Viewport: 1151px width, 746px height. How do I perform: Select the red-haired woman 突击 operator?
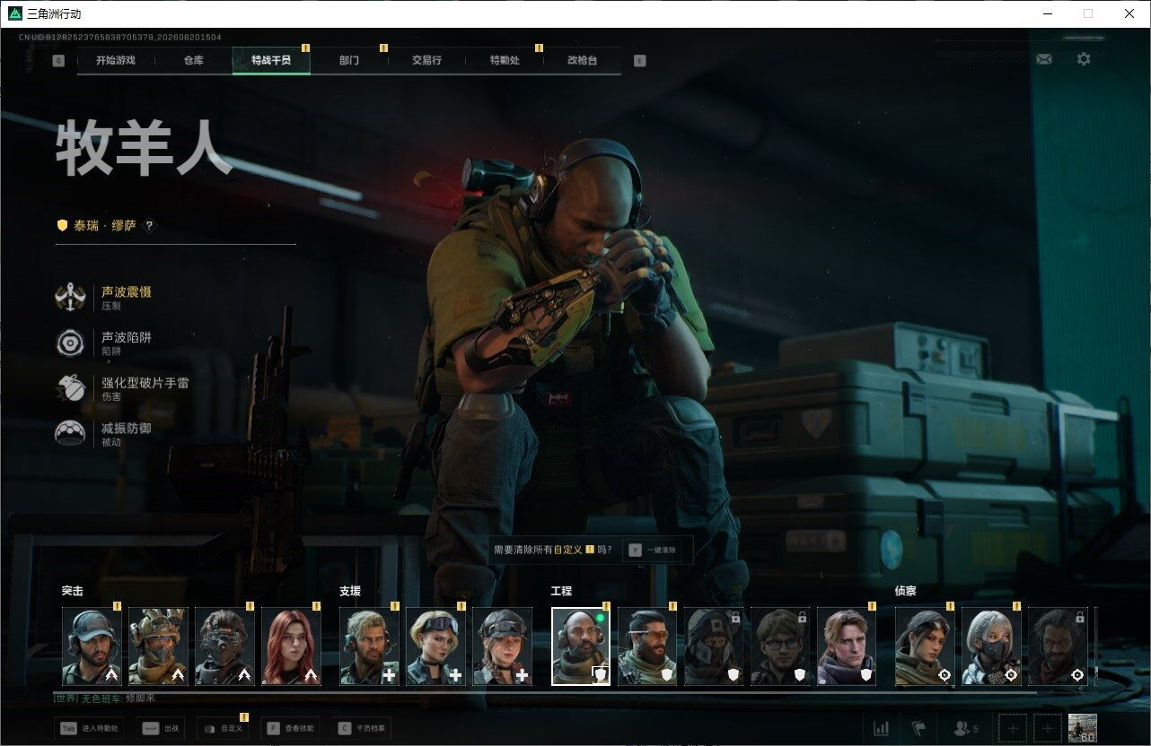tap(291, 646)
